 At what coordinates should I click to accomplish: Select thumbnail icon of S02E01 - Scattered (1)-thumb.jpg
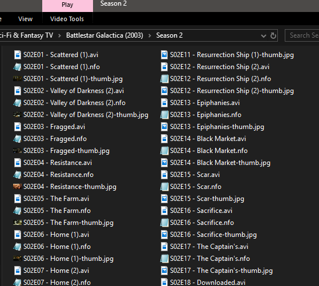point(18,79)
